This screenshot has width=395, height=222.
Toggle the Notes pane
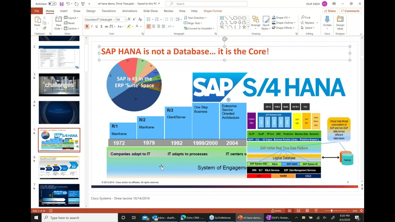click(276, 211)
